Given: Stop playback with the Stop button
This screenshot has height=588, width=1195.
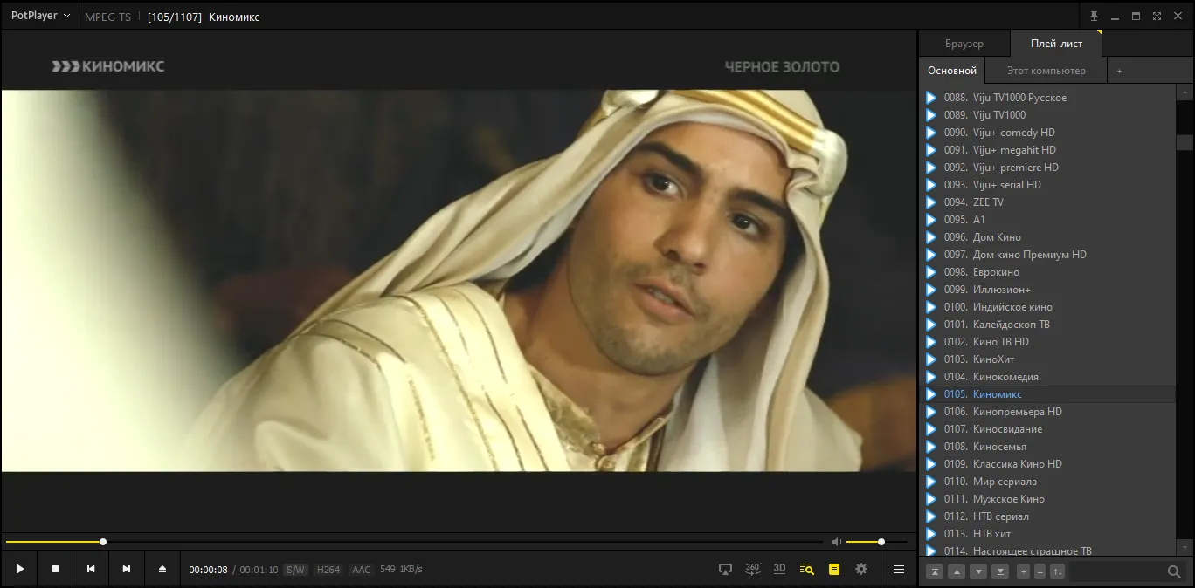Looking at the screenshot, I should (x=55, y=569).
